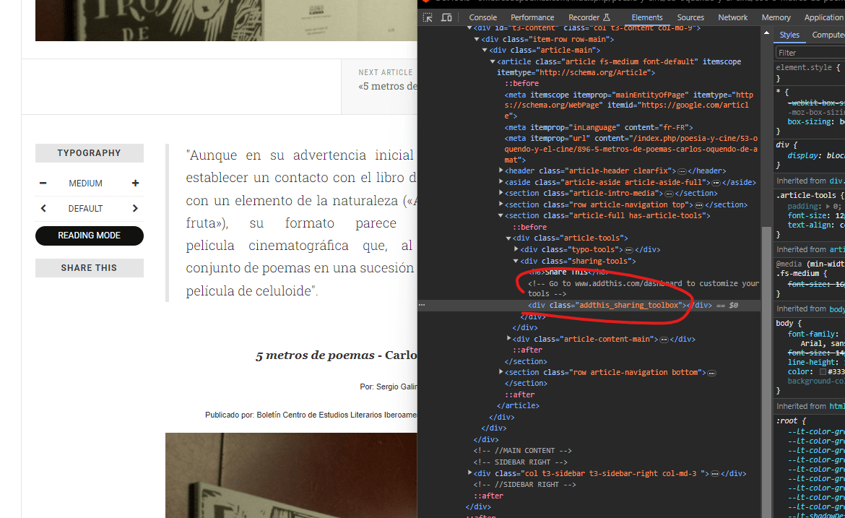Expand ellipsis badge of article-intro-media section

(x=669, y=194)
